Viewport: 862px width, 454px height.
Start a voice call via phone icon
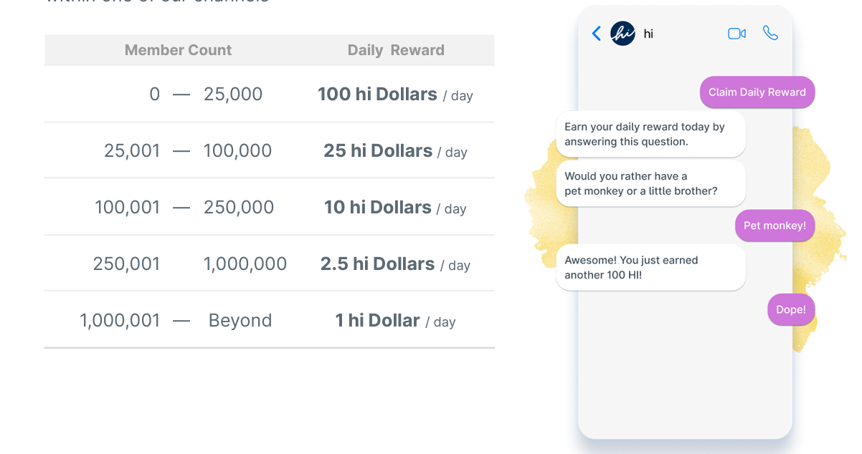click(770, 33)
